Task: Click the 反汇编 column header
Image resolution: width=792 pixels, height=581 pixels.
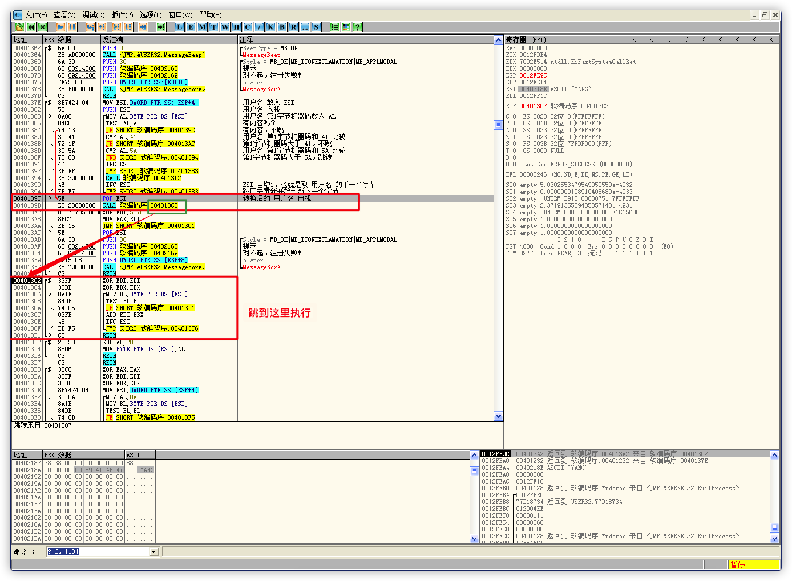Action: 112,40
